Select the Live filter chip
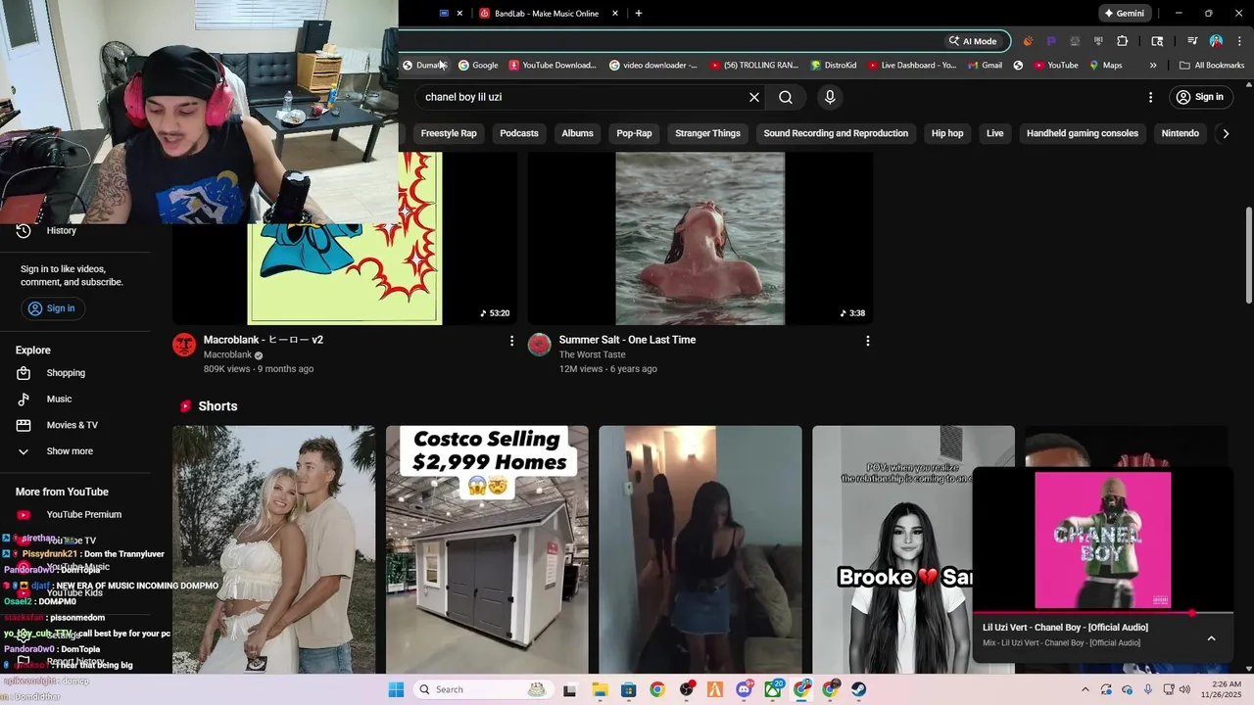The height and width of the screenshot is (705, 1254). [x=995, y=133]
